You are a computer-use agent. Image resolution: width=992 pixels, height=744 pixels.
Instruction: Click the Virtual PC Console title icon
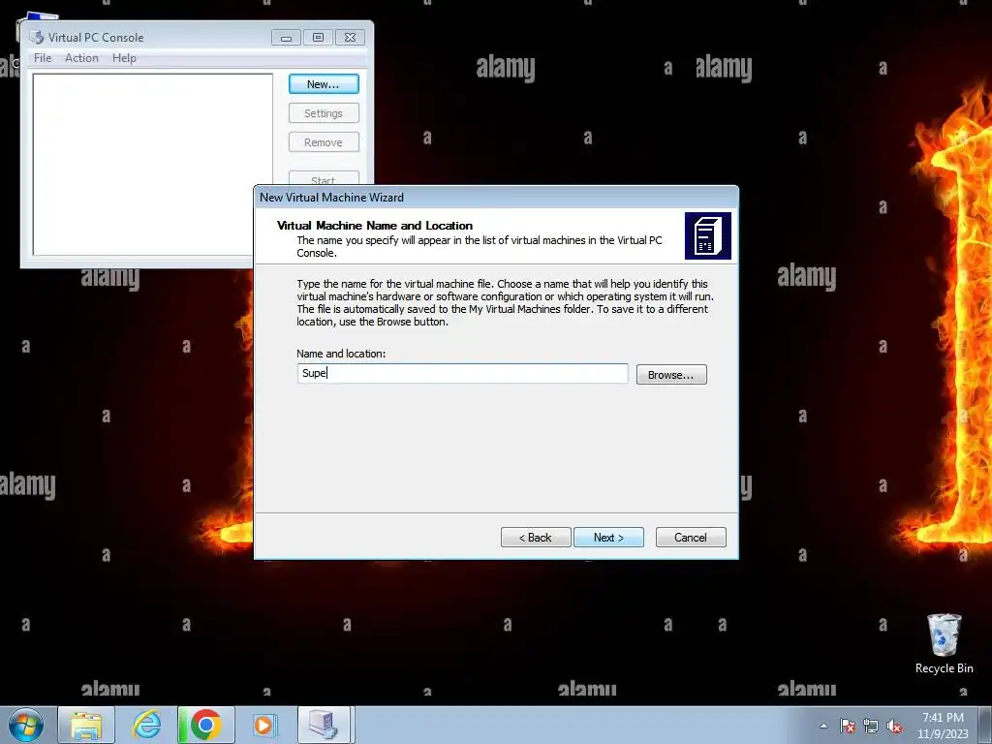pyautogui.click(x=37, y=38)
